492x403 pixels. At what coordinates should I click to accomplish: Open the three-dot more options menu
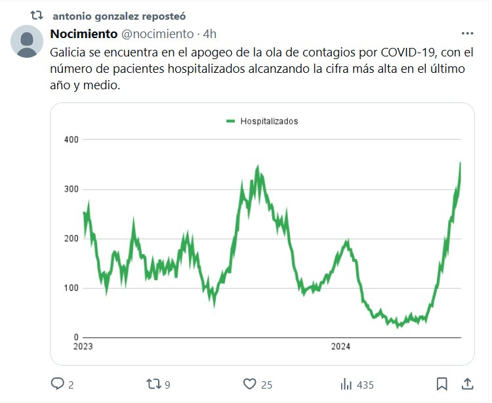point(467,33)
